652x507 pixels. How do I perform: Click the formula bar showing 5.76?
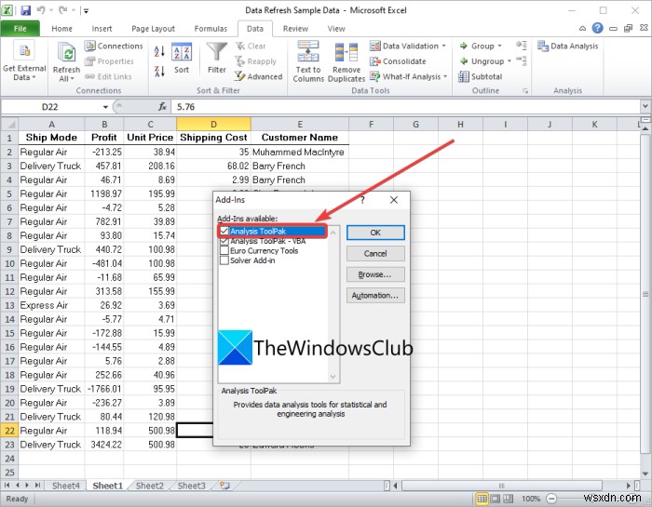tap(405, 107)
